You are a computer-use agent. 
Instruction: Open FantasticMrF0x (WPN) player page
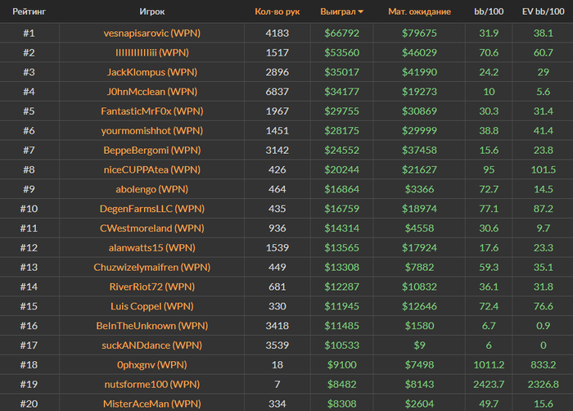point(152,111)
